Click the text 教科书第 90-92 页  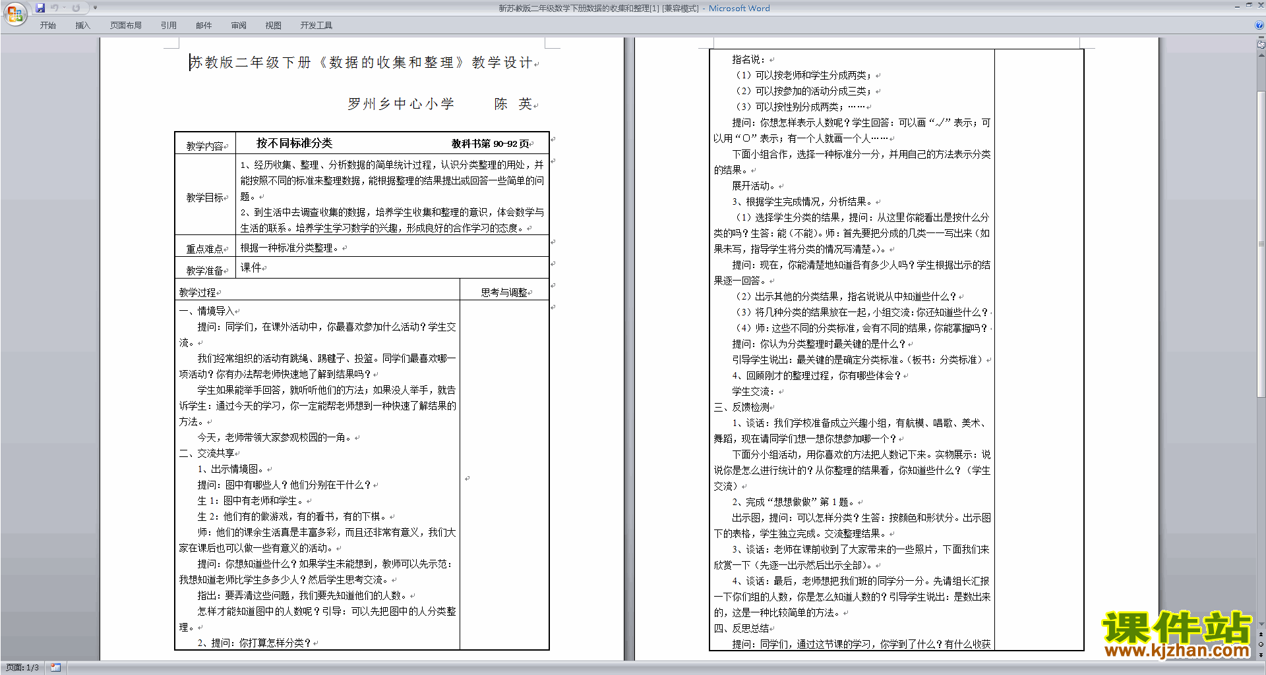pyautogui.click(x=490, y=144)
